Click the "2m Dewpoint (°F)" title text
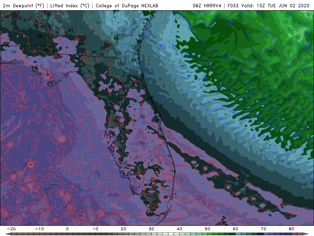 tap(24, 6)
